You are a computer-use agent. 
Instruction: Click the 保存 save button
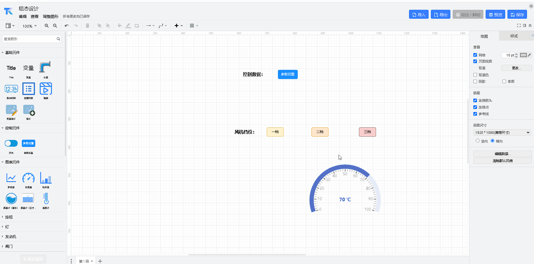tap(517, 15)
